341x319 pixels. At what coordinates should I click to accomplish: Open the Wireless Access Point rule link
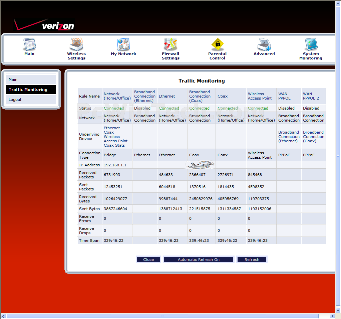pos(260,96)
